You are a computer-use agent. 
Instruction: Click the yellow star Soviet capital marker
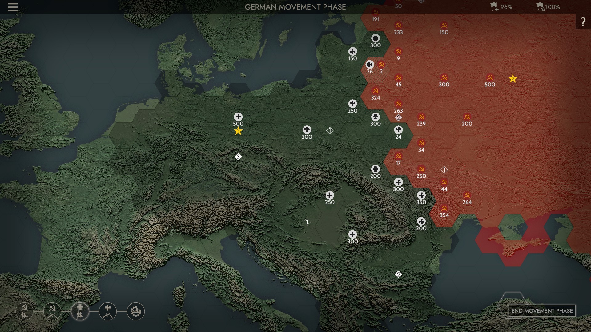tap(513, 79)
